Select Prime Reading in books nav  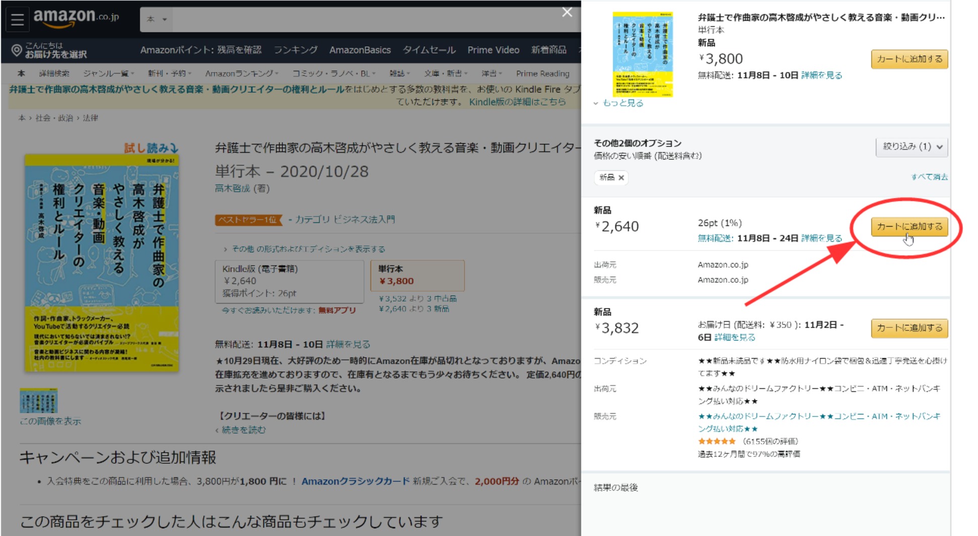pyautogui.click(x=542, y=73)
